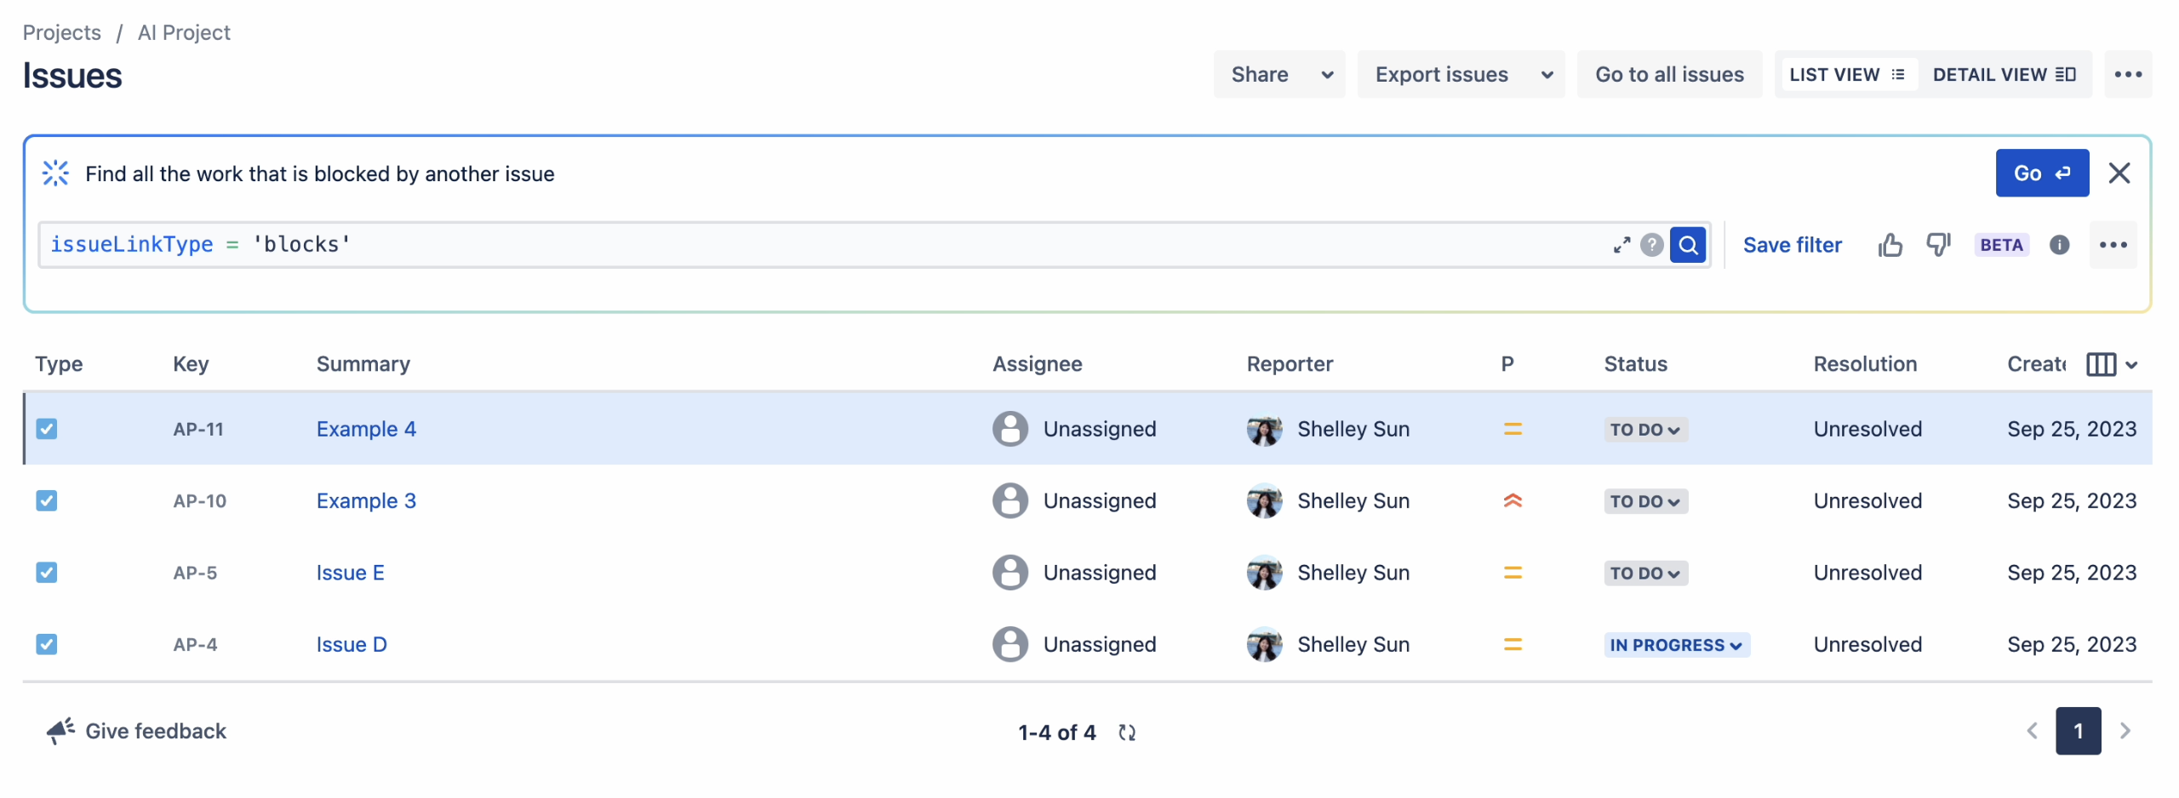Screen dimensions: 2179x798
Task: Change status of Issue D from In Progress
Action: pyautogui.click(x=1676, y=644)
